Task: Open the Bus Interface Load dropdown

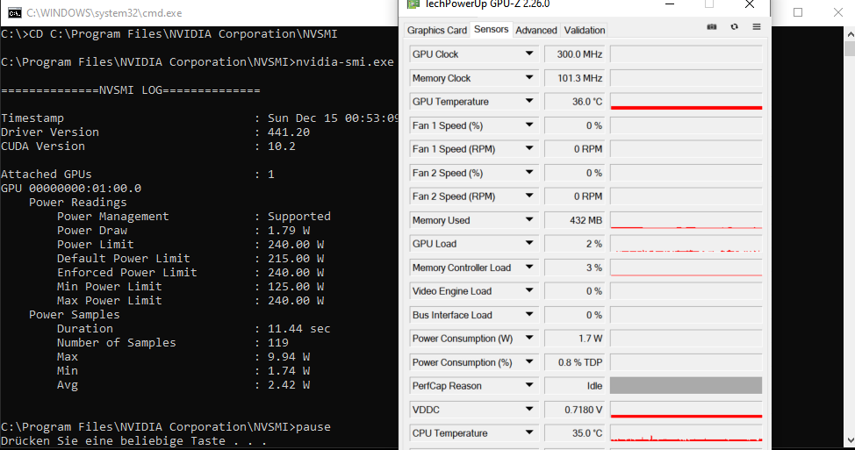Action: (x=529, y=315)
